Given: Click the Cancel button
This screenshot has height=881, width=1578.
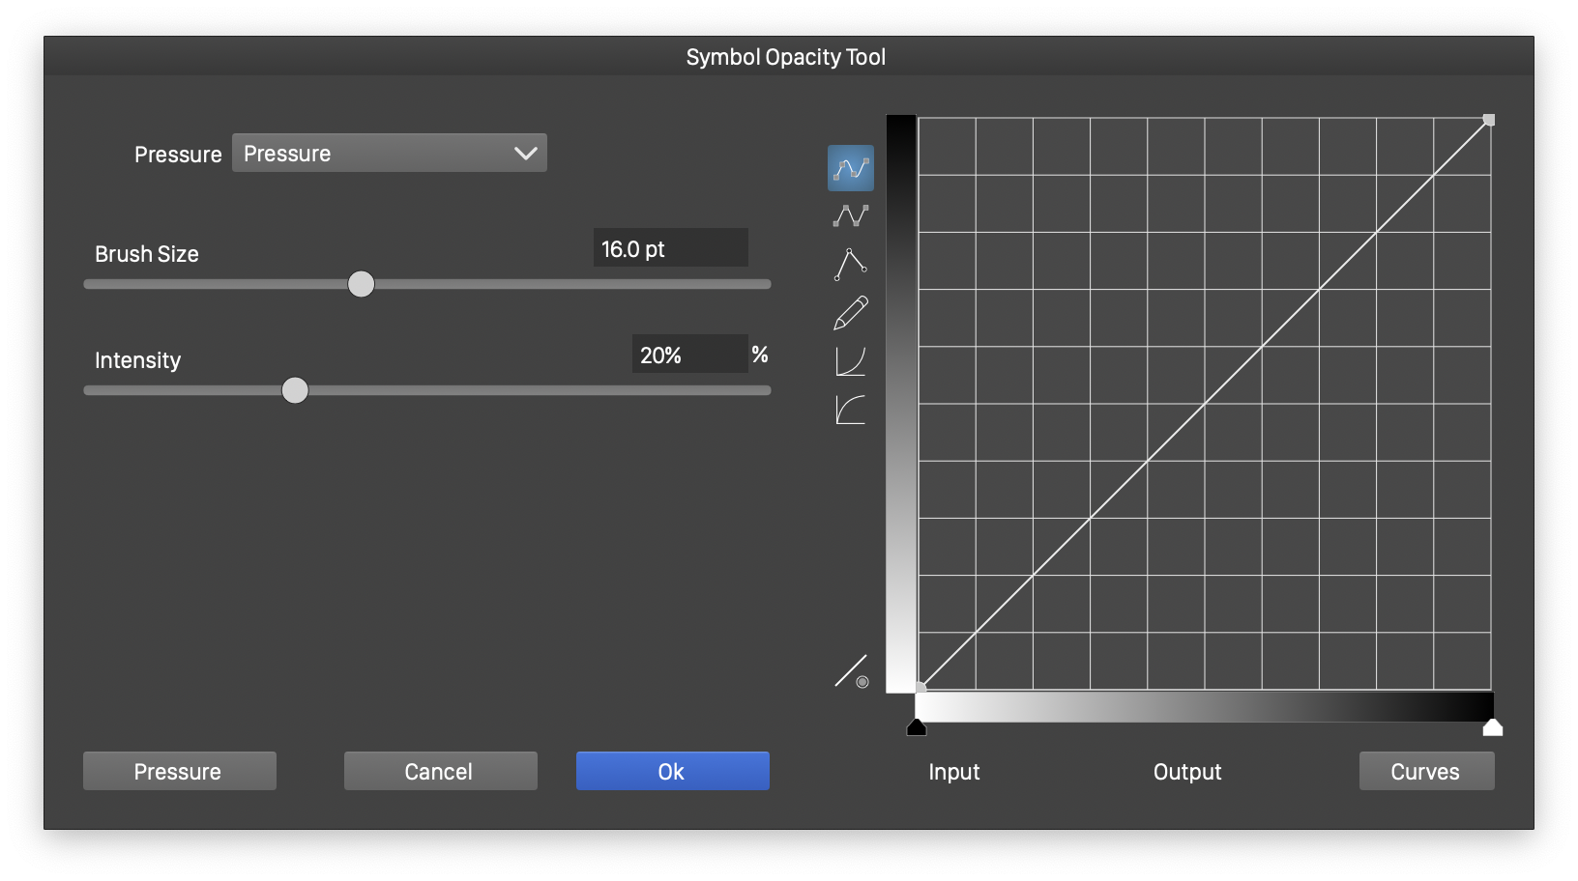Looking at the screenshot, I should pos(441,771).
